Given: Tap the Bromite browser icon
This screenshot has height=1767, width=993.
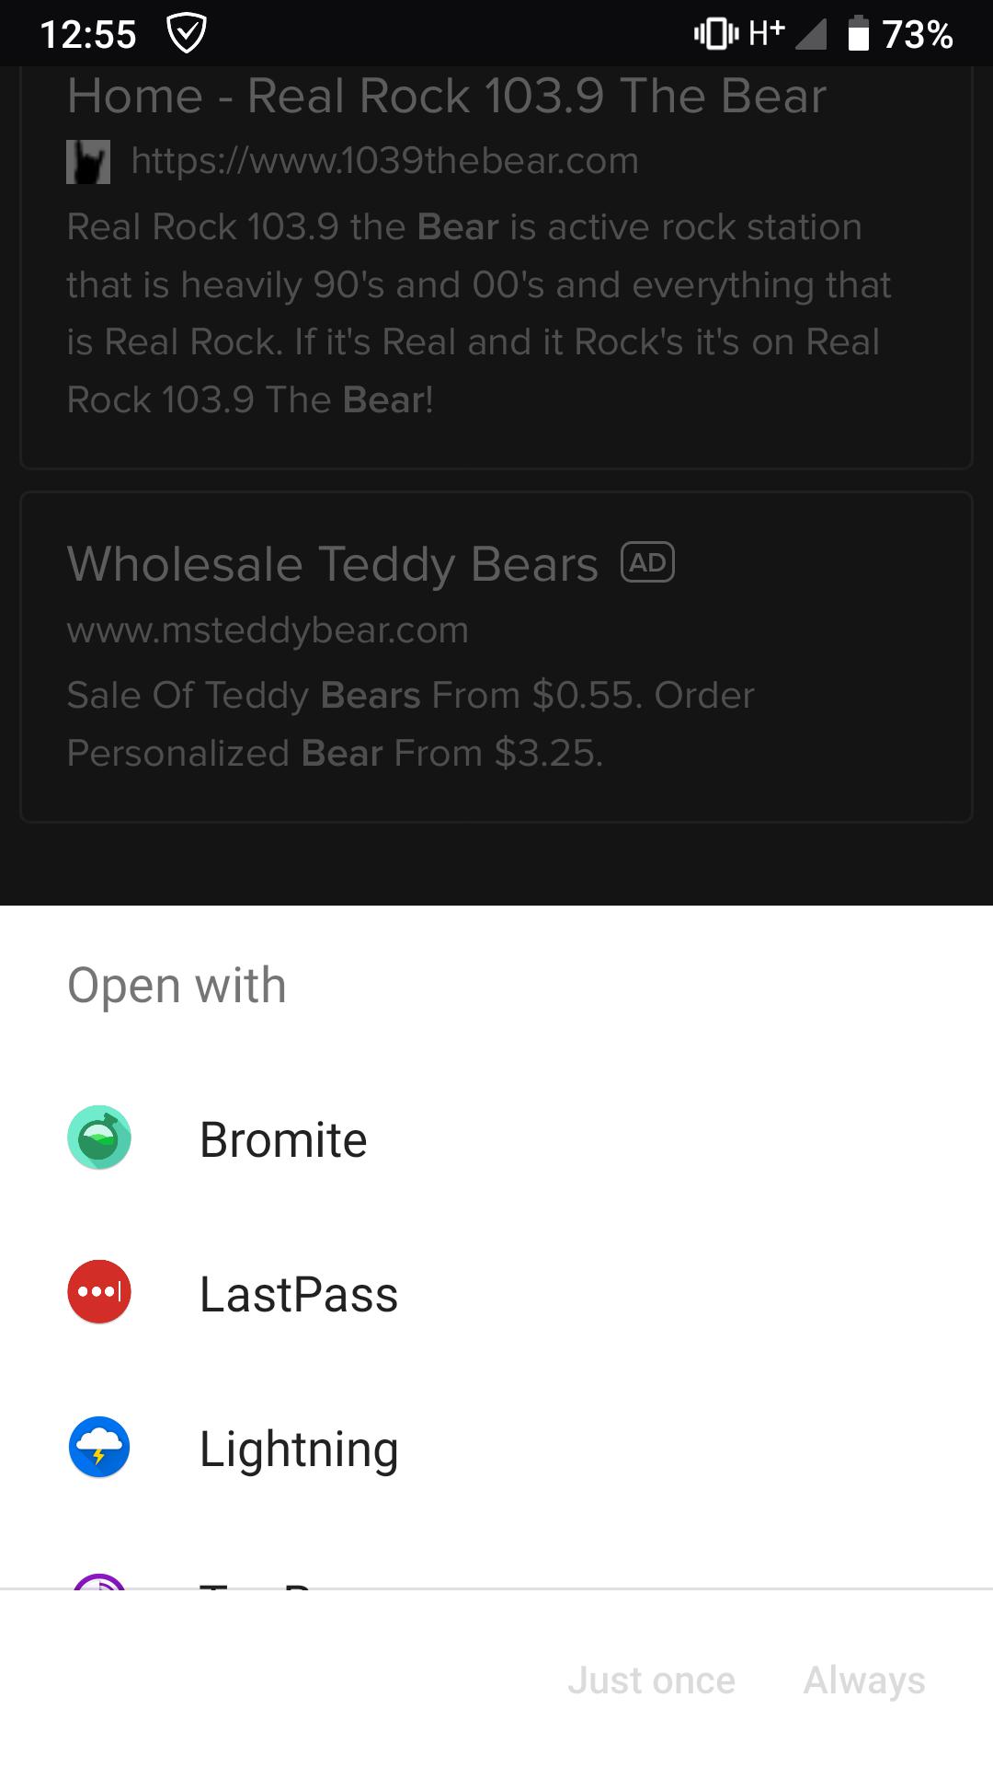Looking at the screenshot, I should tap(99, 1138).
